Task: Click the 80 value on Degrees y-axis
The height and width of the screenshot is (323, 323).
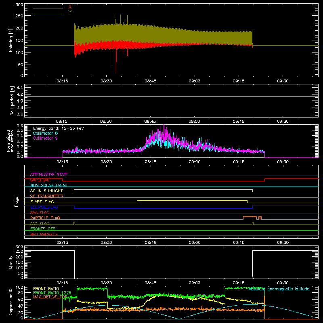Action: 21,293
